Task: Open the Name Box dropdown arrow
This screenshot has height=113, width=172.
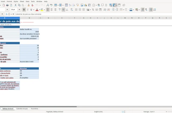Action: point(2,14)
